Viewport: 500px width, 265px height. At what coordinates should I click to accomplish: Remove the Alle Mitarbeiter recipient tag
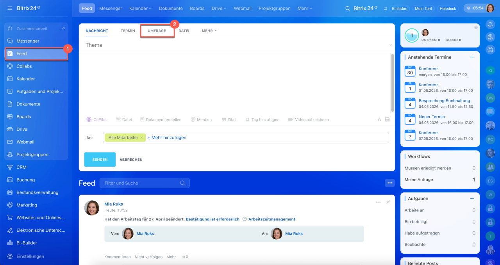(141, 138)
